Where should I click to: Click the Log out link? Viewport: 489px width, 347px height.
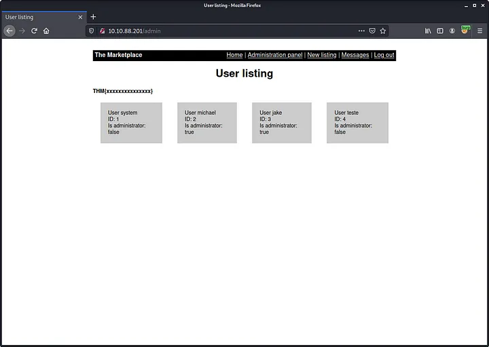[x=384, y=55]
